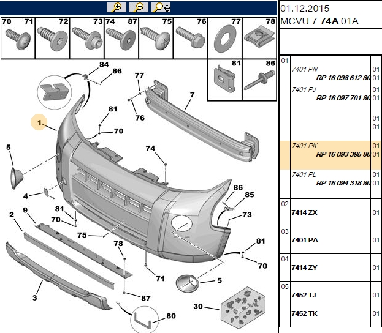Image resolution: width=382 pixels, height=333 pixels.
Task: Select highlighted part reference 7401 PK
Action: click(305, 146)
